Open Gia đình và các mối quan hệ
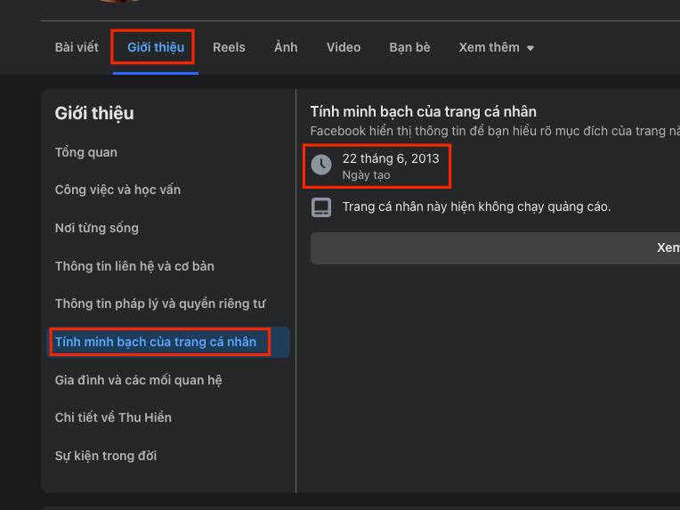680x510 pixels. click(138, 380)
